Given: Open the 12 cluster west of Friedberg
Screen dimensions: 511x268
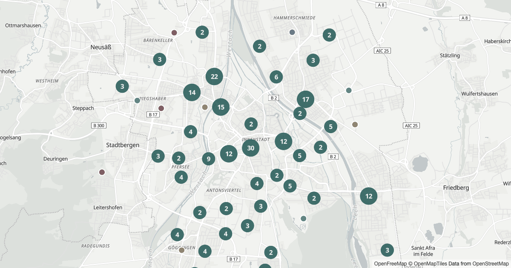Looking at the screenshot, I should click(369, 196).
